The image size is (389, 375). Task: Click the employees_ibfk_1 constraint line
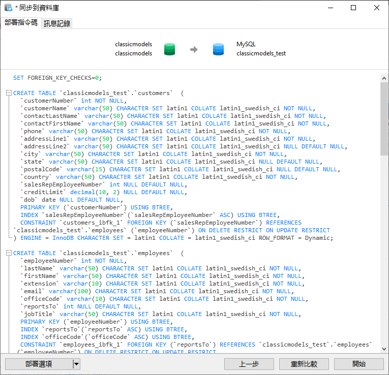[196, 345]
